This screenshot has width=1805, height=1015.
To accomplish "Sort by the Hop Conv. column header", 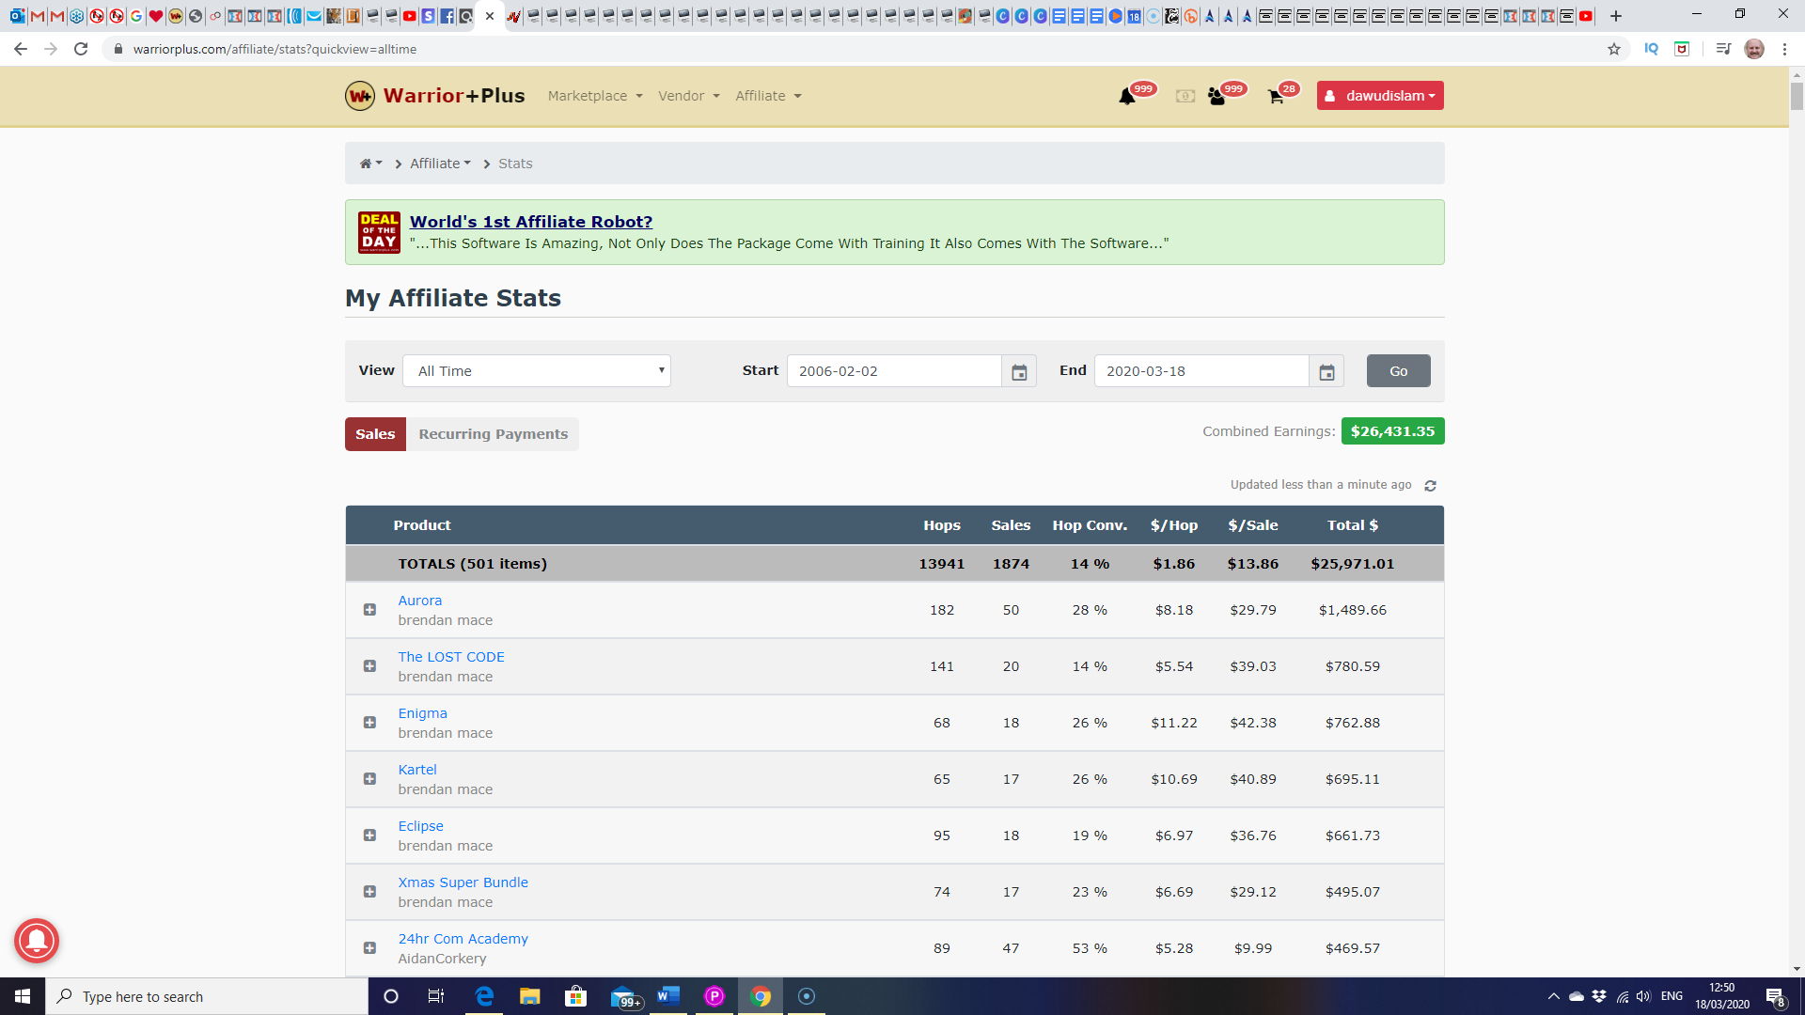I will (1090, 525).
